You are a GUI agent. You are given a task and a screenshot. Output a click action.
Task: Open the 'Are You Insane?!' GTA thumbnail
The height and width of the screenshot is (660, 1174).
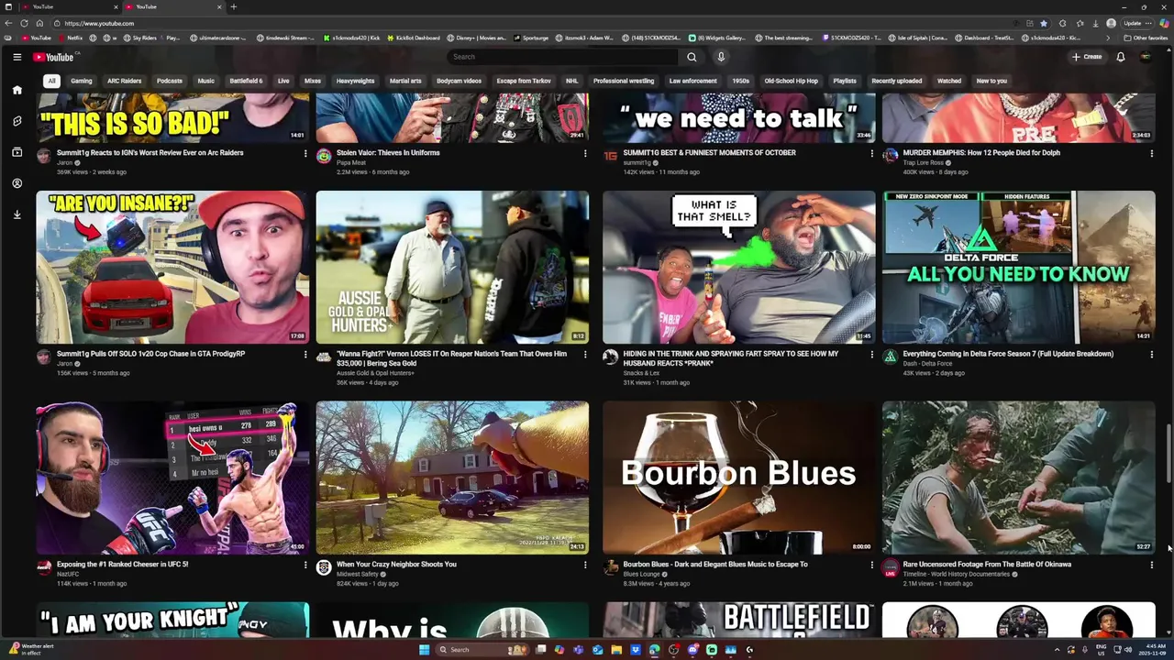pyautogui.click(x=172, y=267)
